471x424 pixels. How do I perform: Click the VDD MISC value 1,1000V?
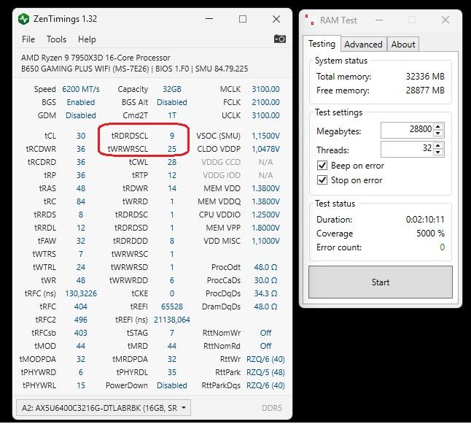coord(265,241)
